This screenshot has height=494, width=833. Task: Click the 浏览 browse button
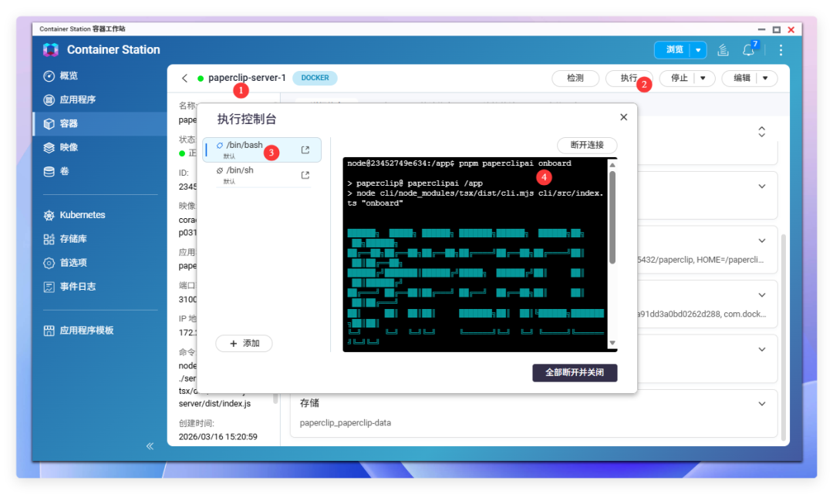675,50
